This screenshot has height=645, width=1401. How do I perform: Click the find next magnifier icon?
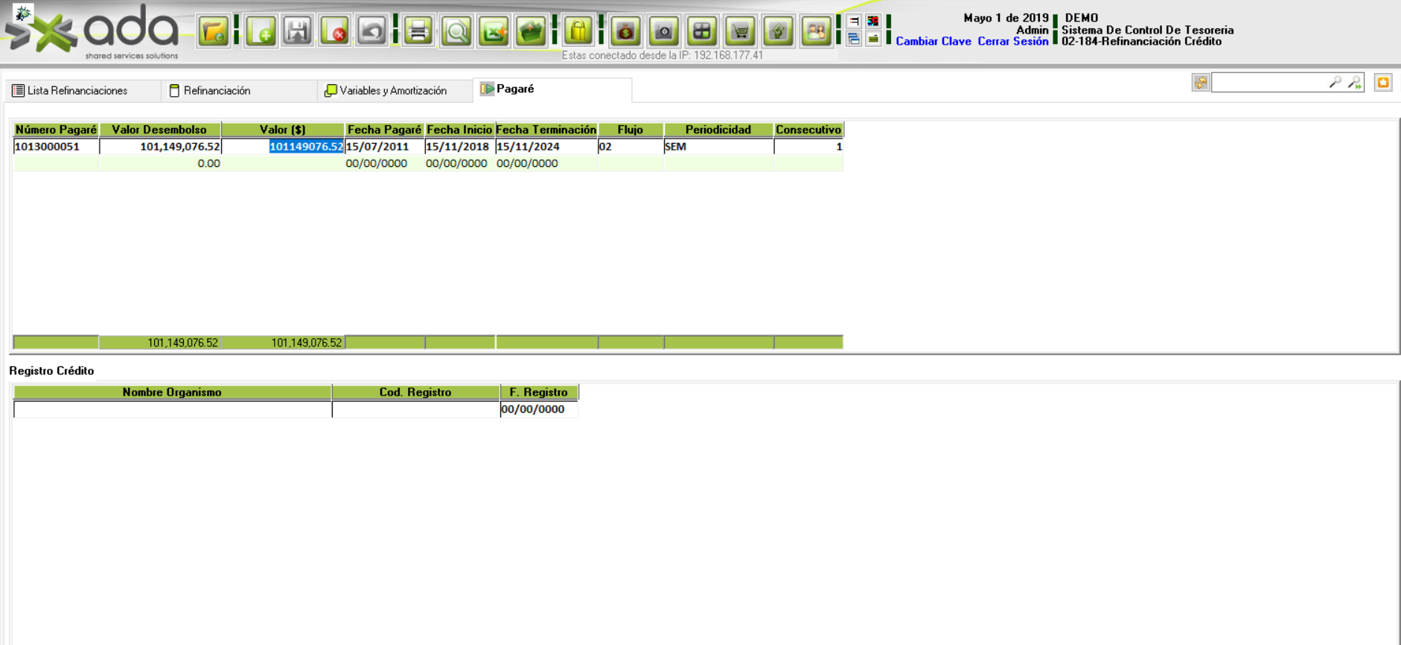pos(1354,83)
